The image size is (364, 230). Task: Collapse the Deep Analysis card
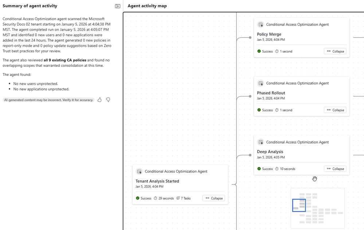(x=335, y=169)
